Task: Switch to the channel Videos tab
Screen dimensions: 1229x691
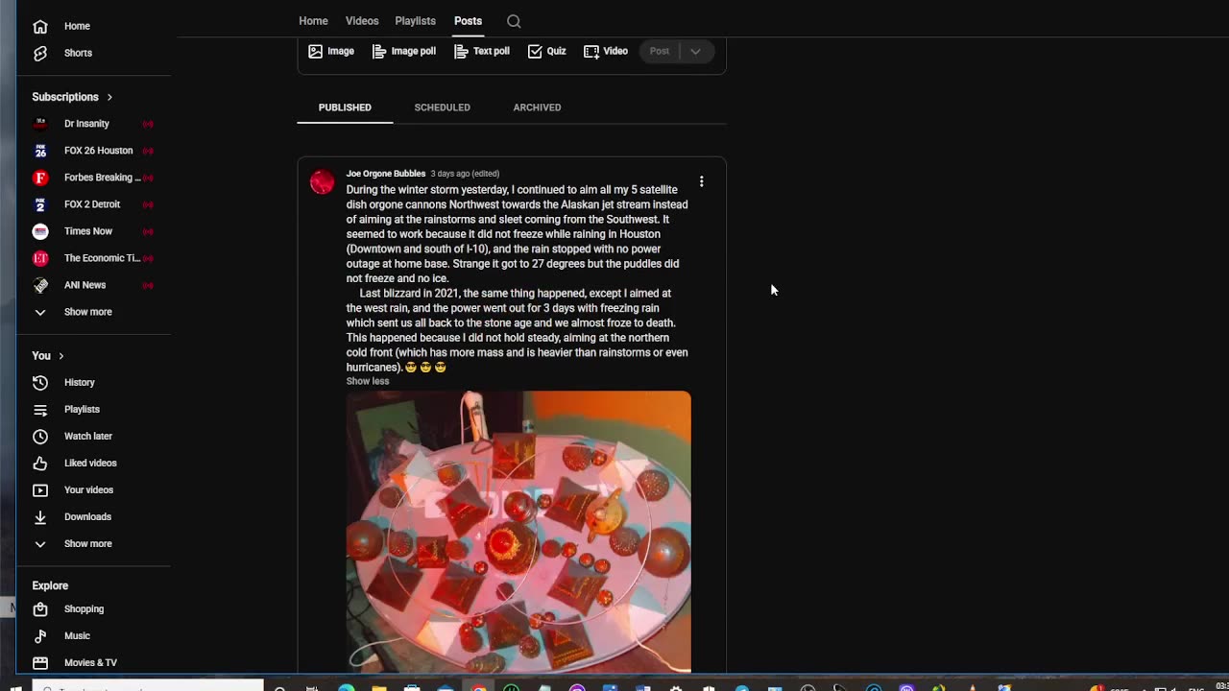Action: (362, 21)
